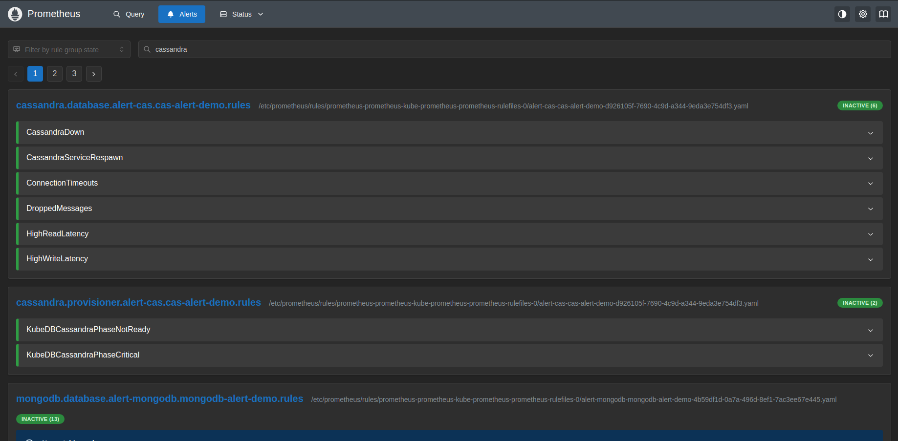
Task: Click the HighWriteLatency alert name
Action: pyautogui.click(x=57, y=259)
